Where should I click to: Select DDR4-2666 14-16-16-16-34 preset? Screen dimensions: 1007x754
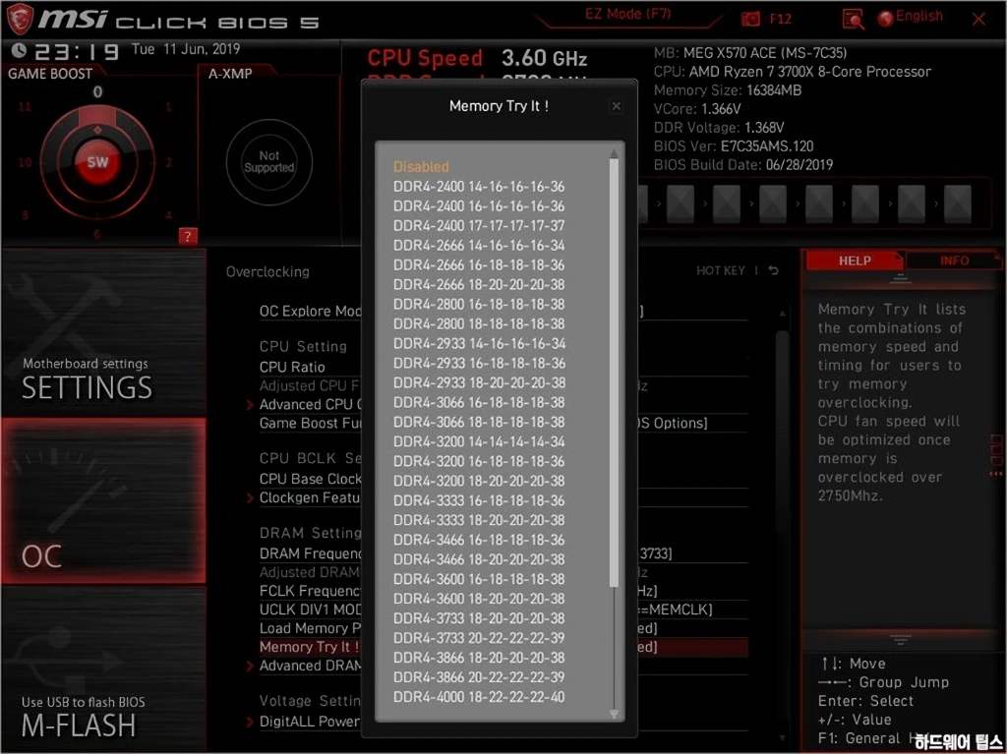(x=479, y=246)
